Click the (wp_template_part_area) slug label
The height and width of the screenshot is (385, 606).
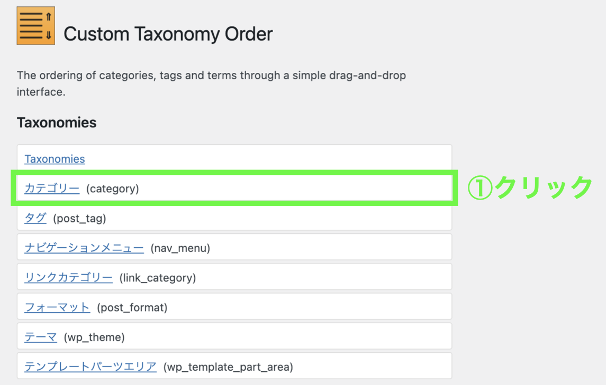[x=228, y=366]
